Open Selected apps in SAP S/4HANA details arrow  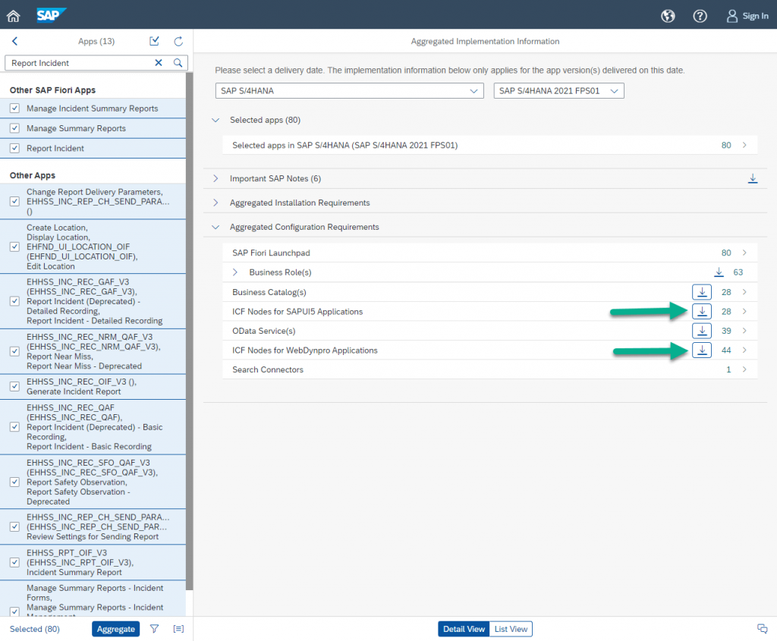tap(744, 145)
